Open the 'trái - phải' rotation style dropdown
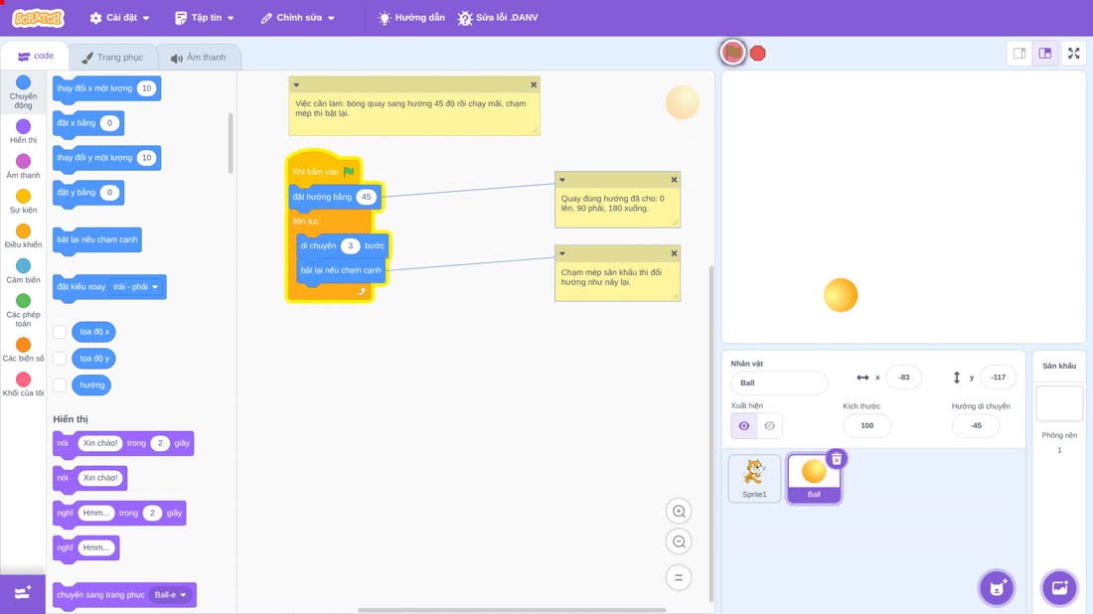 click(136, 286)
